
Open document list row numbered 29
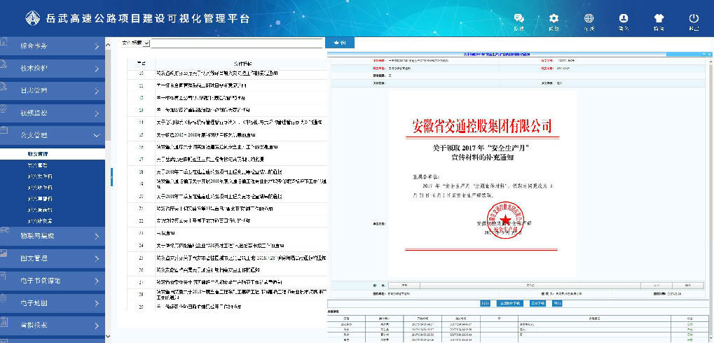226,307
